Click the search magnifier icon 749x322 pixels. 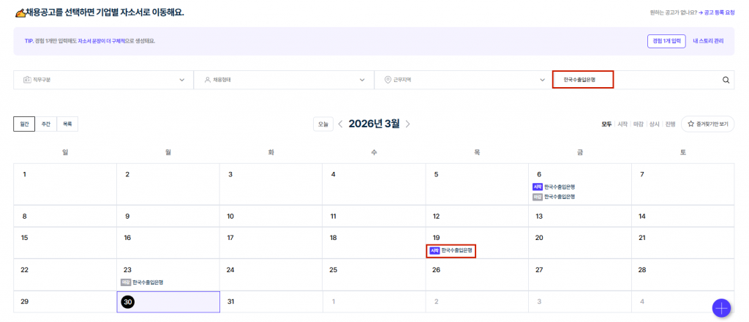tap(726, 80)
